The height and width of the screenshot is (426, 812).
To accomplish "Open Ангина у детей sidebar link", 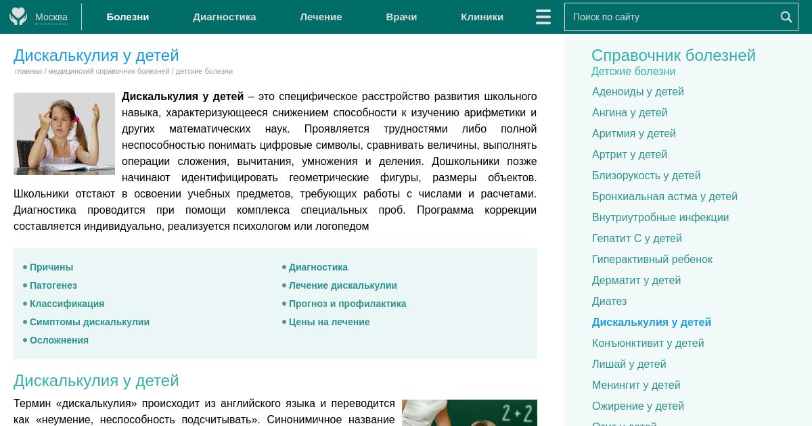I will click(630, 112).
